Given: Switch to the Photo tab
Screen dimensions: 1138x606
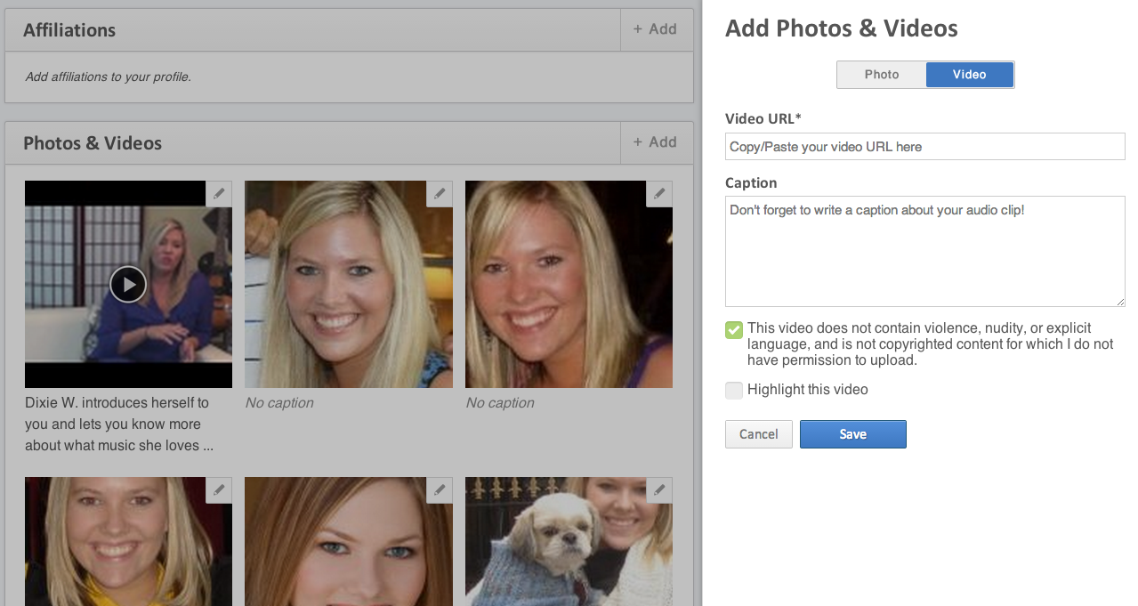Looking at the screenshot, I should coord(882,75).
